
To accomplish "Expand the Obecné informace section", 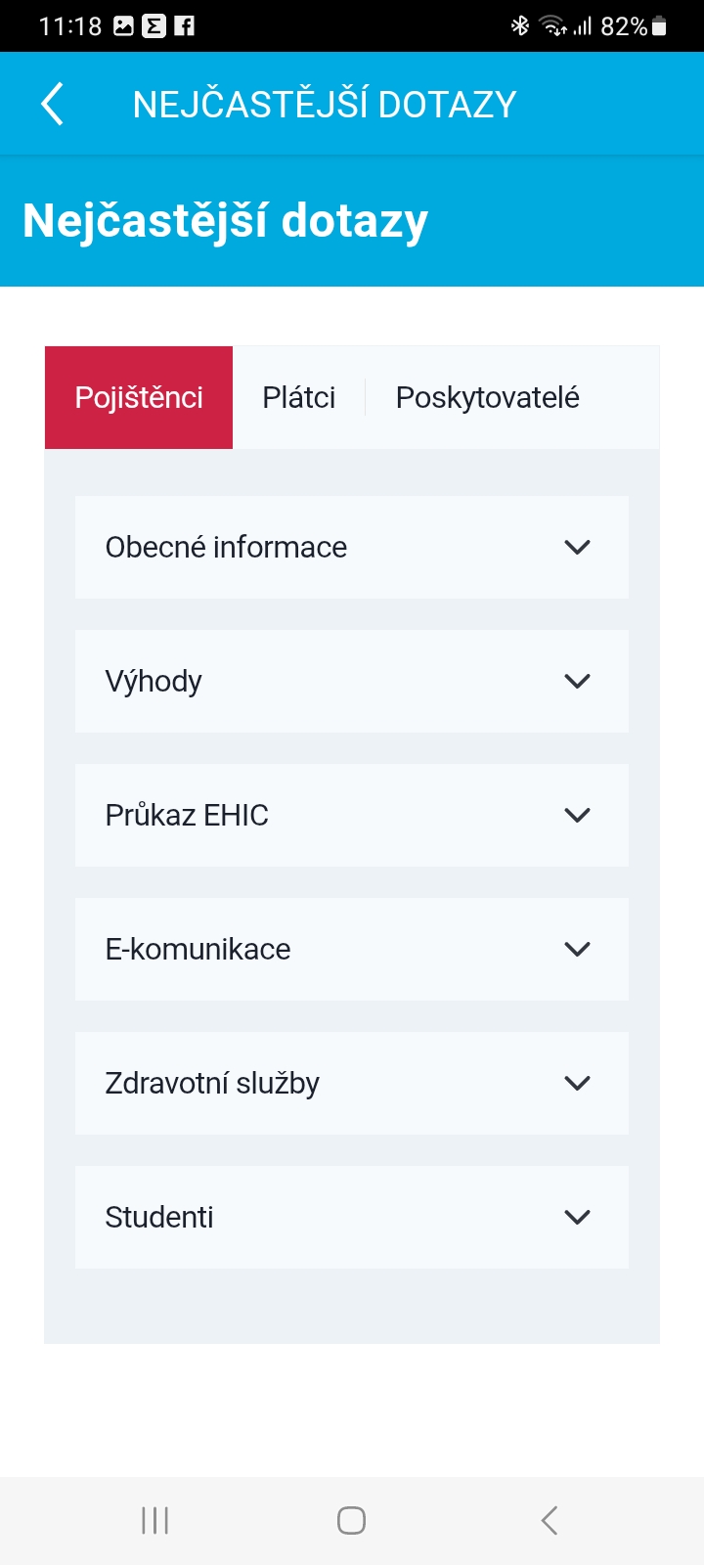I will pyautogui.click(x=352, y=547).
